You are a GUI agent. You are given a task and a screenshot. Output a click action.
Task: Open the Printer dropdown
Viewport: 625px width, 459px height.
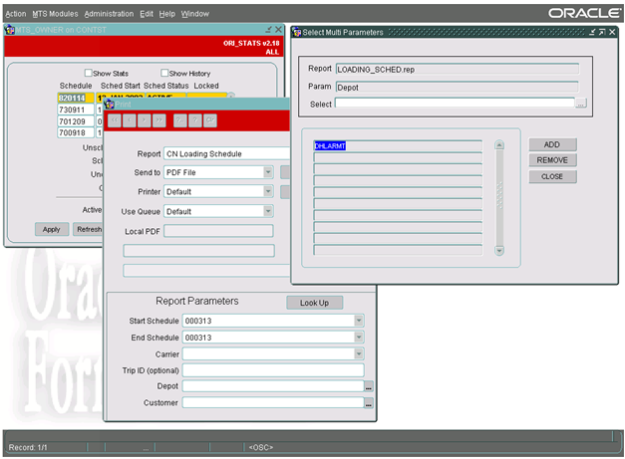coord(268,191)
